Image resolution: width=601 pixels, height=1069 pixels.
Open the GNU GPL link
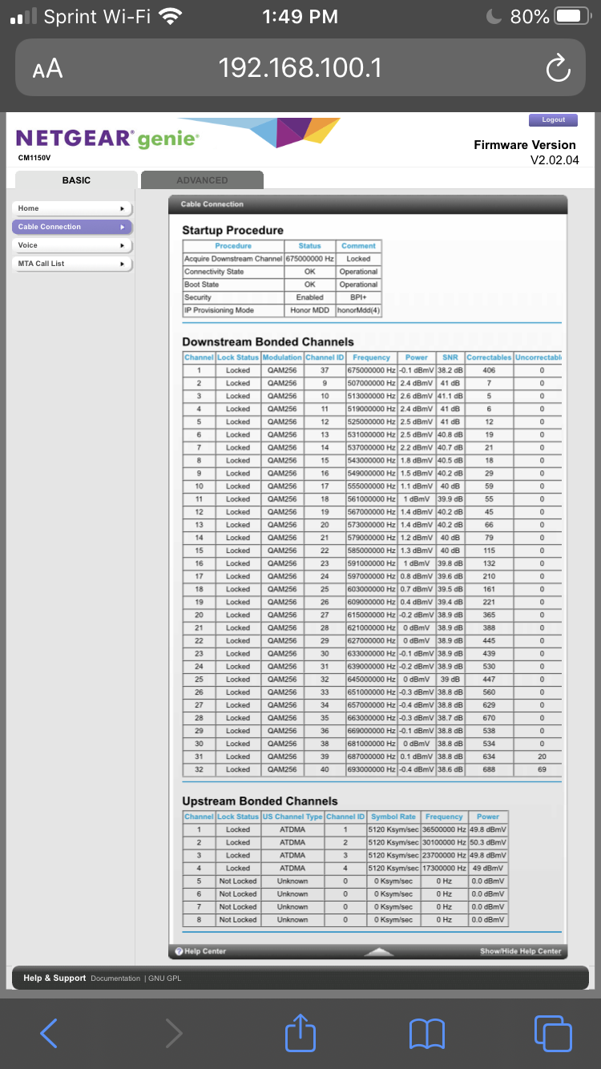(x=165, y=978)
